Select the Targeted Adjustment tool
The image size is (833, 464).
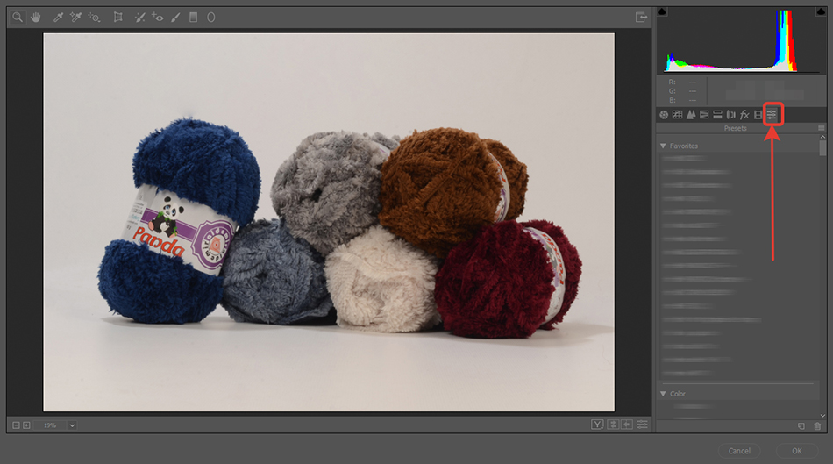click(94, 17)
